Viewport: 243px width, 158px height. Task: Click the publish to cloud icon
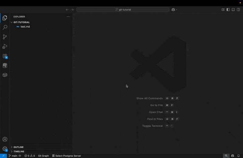click(20, 156)
